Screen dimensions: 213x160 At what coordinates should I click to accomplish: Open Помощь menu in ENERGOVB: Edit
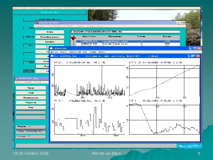coord(28,82)
